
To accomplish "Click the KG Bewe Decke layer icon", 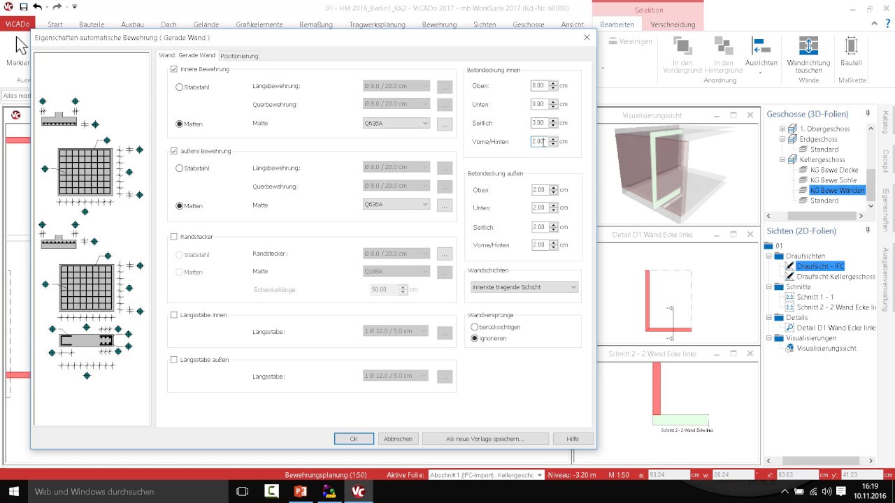I will tap(803, 170).
